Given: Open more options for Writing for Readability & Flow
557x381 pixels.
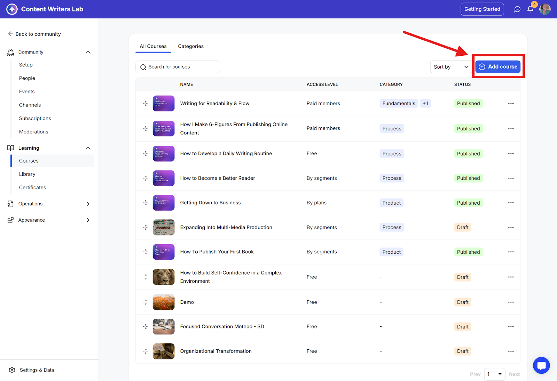Looking at the screenshot, I should click(511, 103).
